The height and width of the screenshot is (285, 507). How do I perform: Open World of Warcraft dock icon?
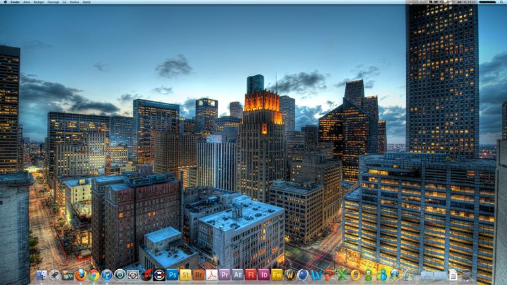click(290, 275)
